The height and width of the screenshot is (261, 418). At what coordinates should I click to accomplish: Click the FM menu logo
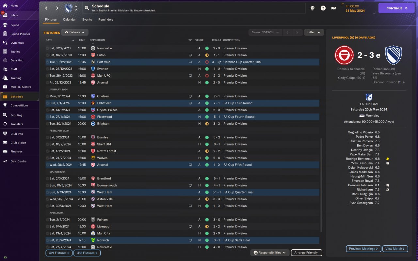click(x=334, y=8)
